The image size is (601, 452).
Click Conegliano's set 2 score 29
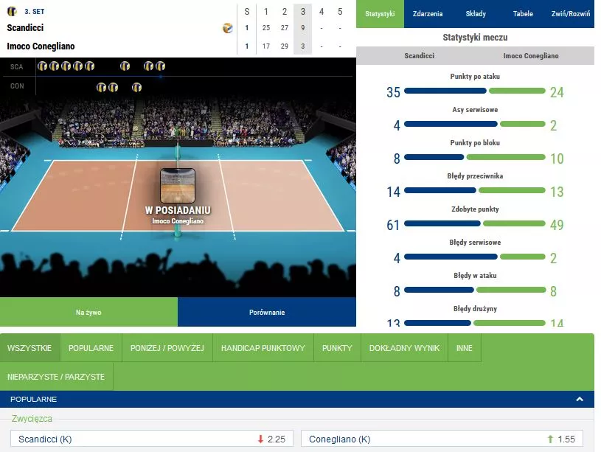285,46
